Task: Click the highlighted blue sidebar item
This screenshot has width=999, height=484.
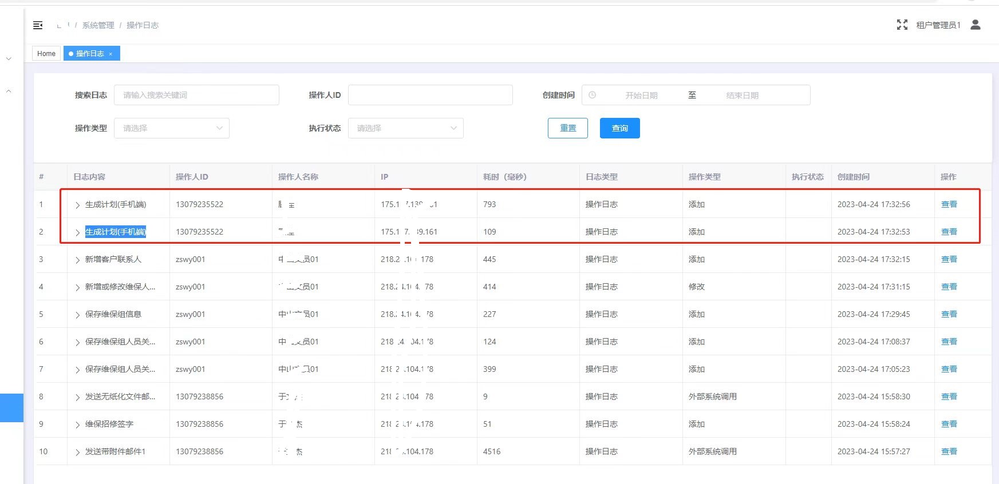Action: click(x=11, y=408)
